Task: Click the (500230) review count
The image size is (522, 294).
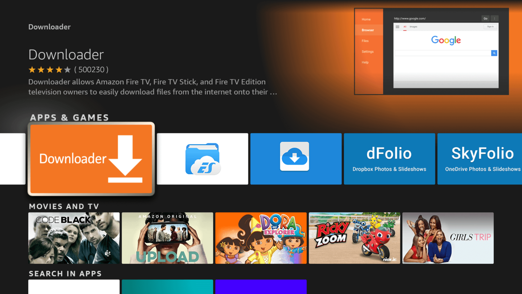Action: coord(91,70)
